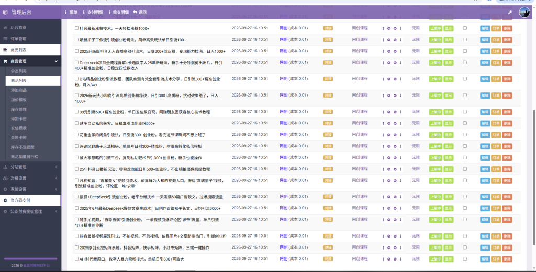Click the move-to-bottom arrow in the AI+时代新风口 row
The image size is (536, 272).
[400, 259]
